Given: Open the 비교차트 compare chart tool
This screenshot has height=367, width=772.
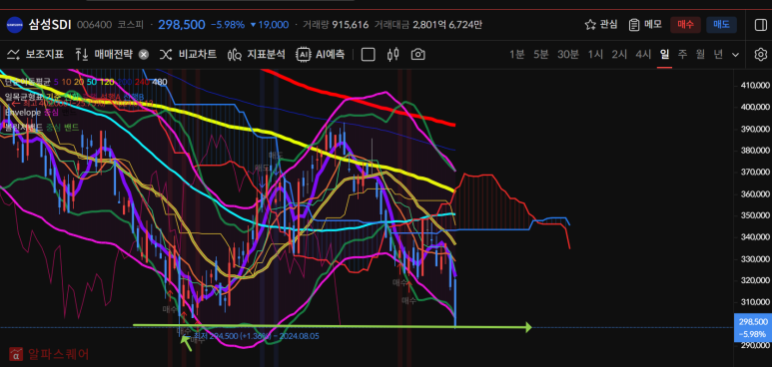Looking at the screenshot, I should pyautogui.click(x=189, y=54).
